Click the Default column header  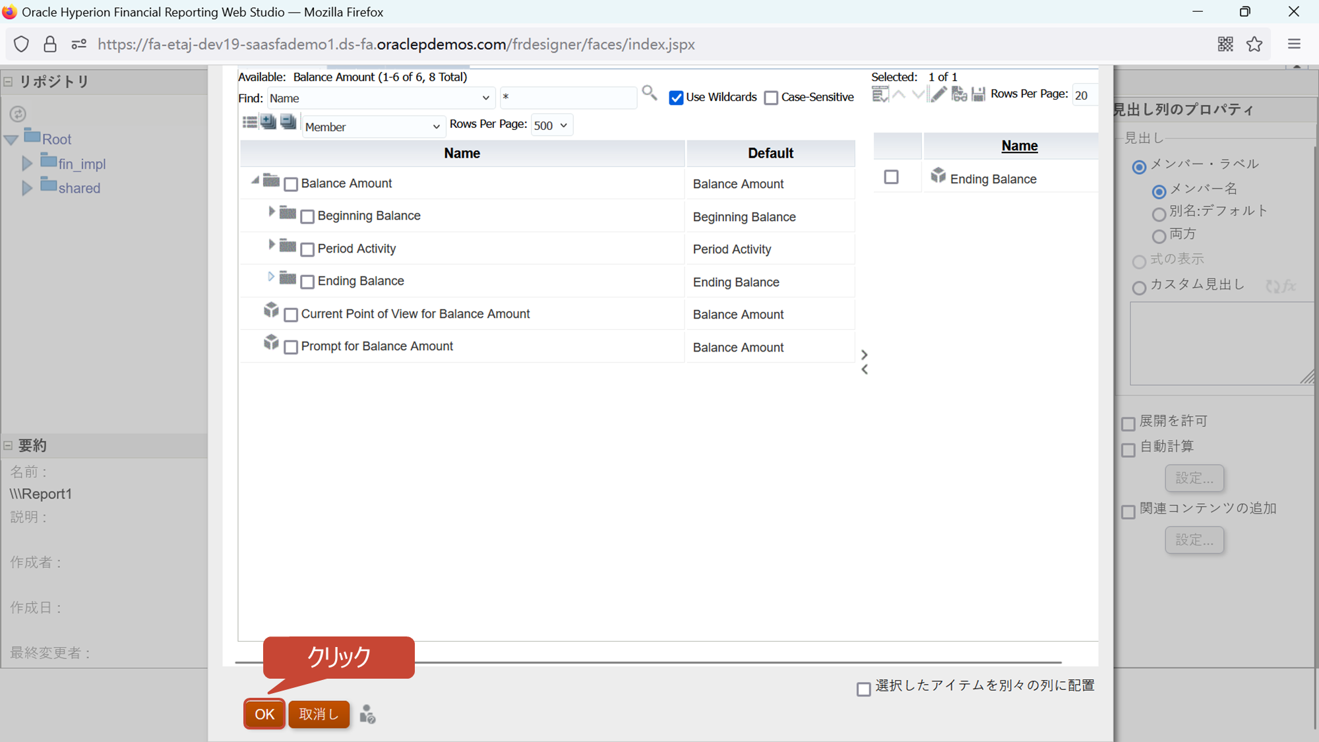point(770,153)
